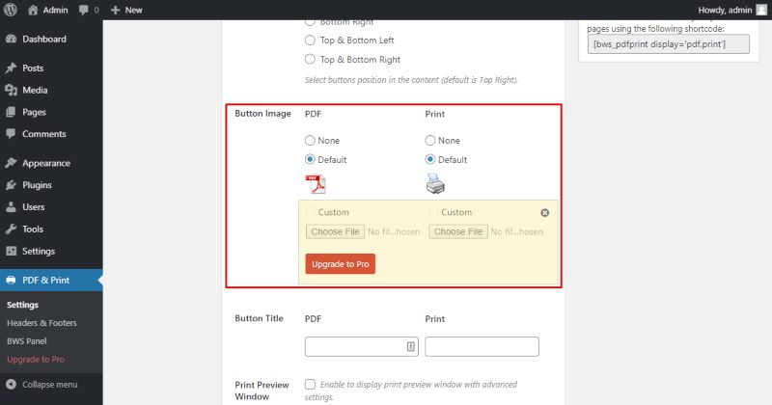The height and width of the screenshot is (405, 772).
Task: Select the 'Button Image' row label
Action: tap(262, 113)
